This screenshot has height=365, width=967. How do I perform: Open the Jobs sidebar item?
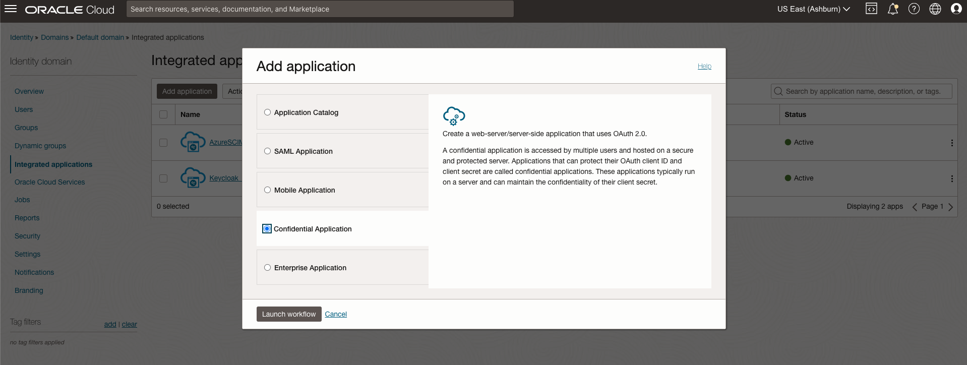[x=22, y=200]
